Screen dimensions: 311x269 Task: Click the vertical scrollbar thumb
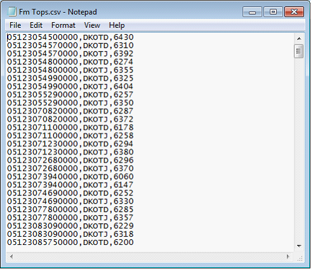[299, 51]
